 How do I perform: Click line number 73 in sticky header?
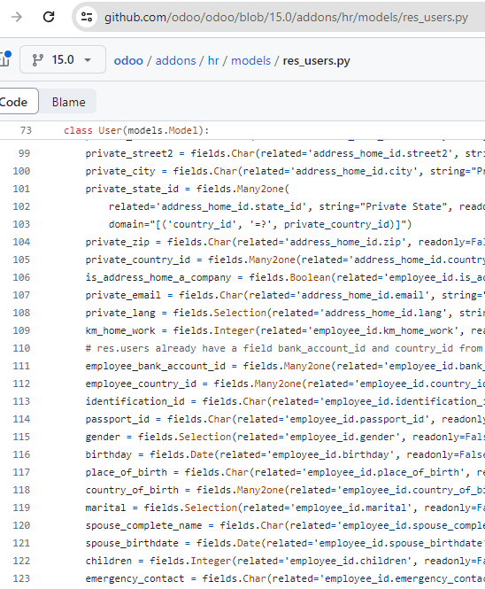(x=26, y=130)
